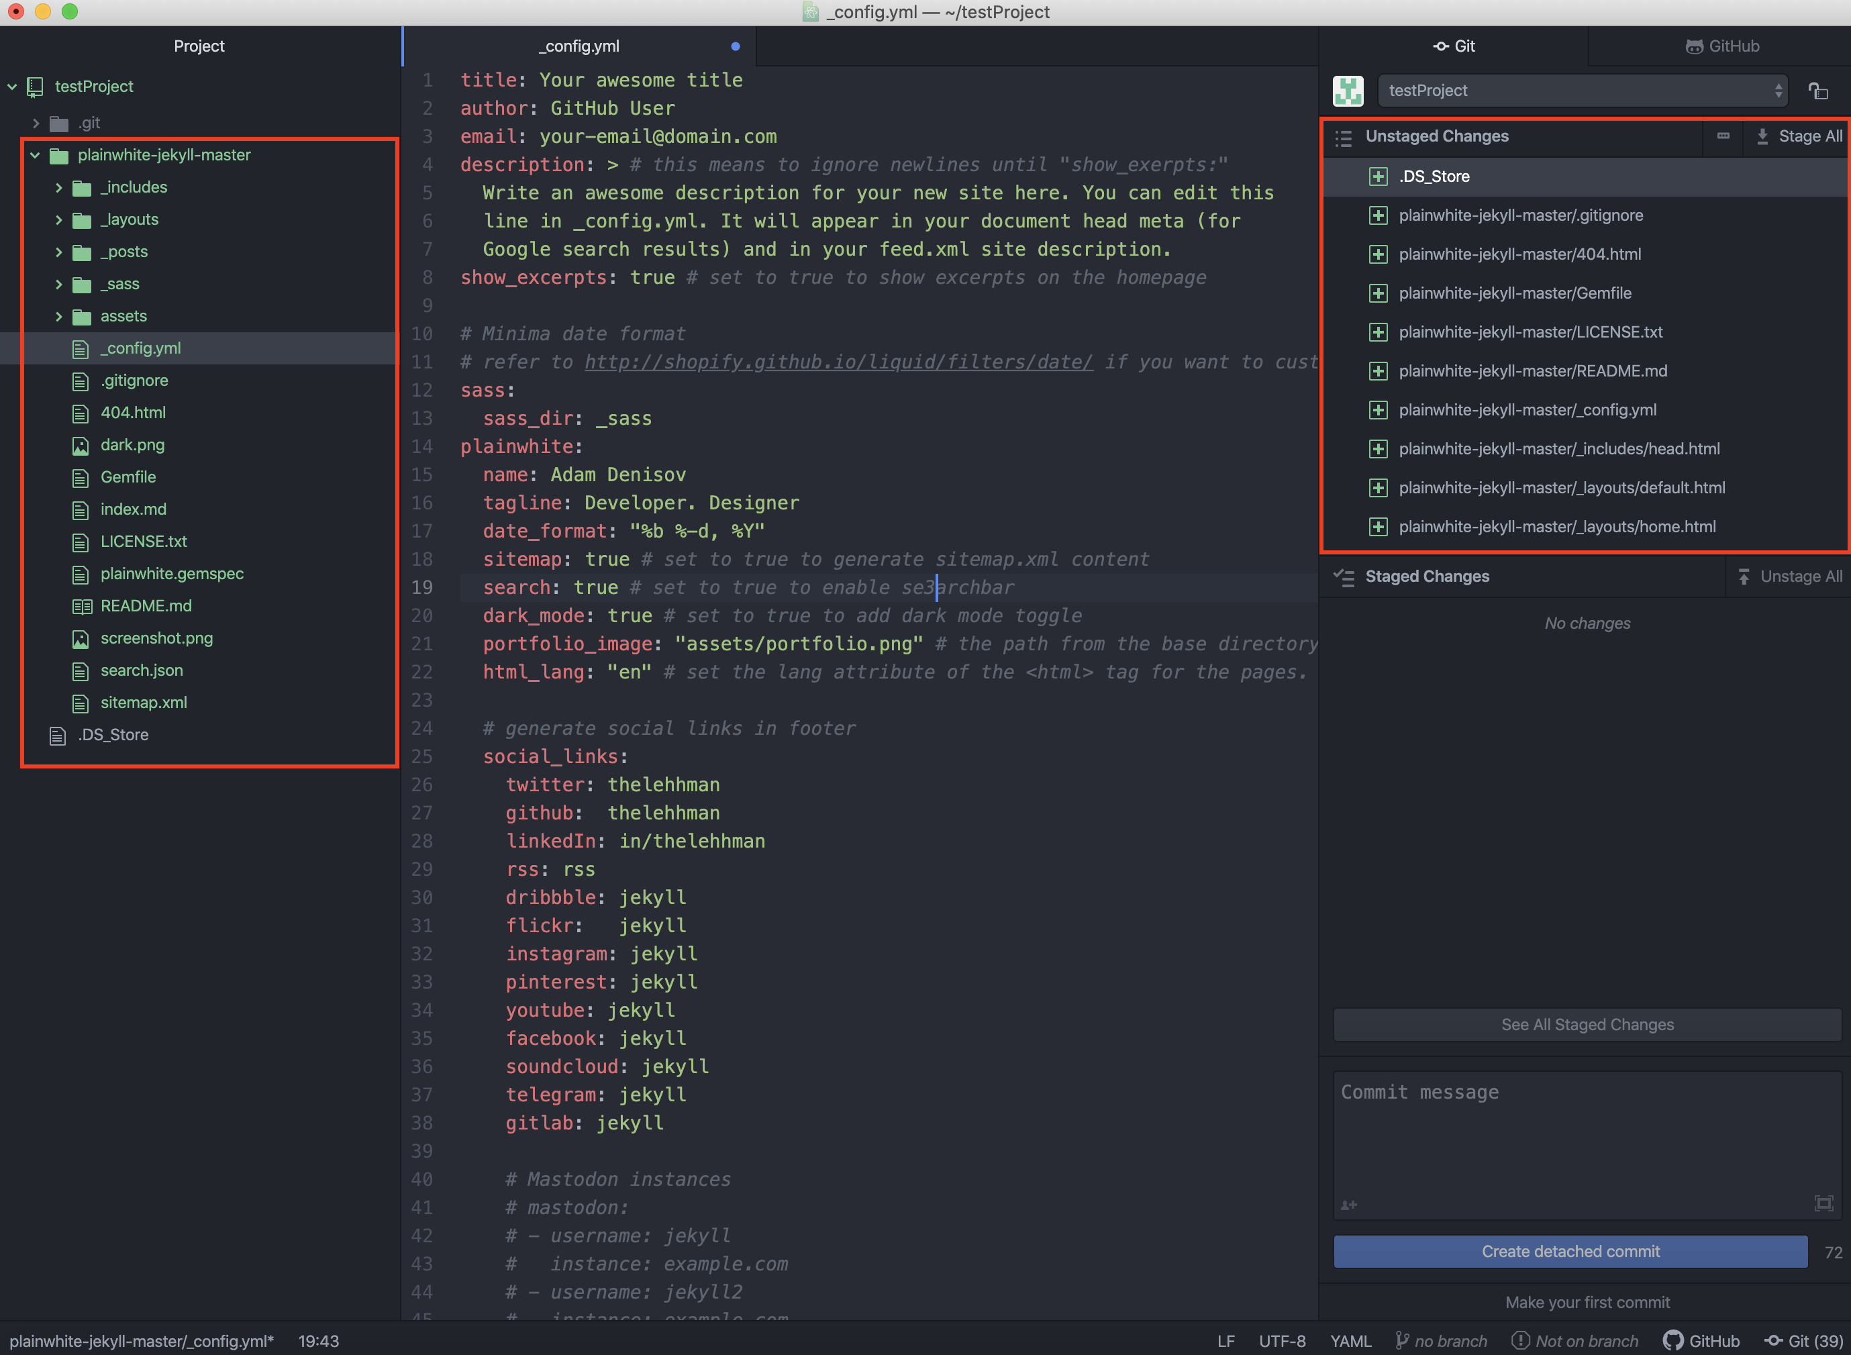This screenshot has height=1355, width=1851.
Task: Click the add co-authors icon in commit box
Action: coord(1348,1205)
